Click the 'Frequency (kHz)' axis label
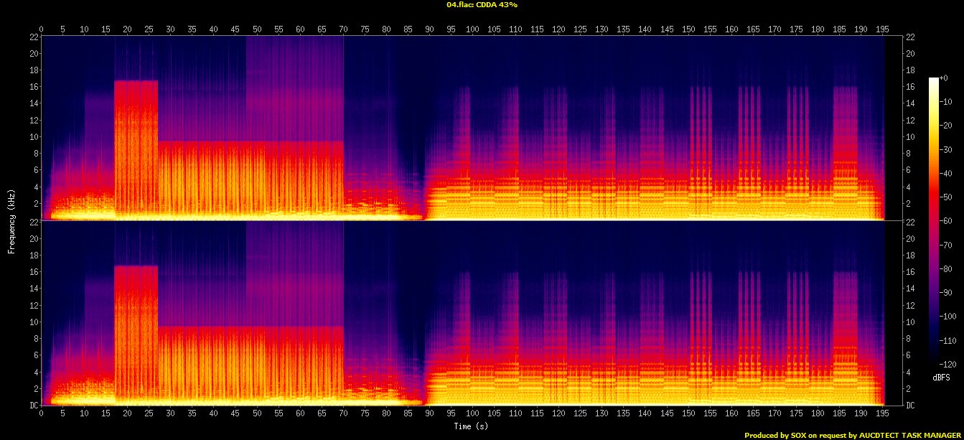Image resolution: width=964 pixels, height=440 pixels. [11, 220]
